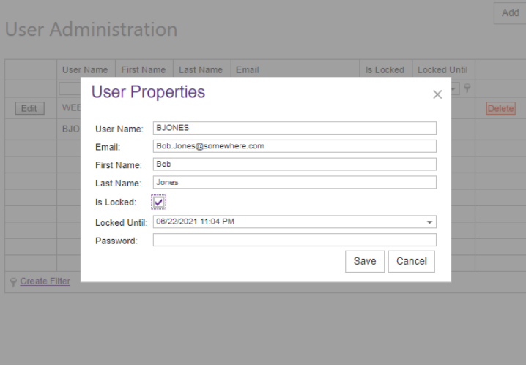The image size is (526, 367).
Task: Close the User Properties dialog
Action: coord(437,94)
